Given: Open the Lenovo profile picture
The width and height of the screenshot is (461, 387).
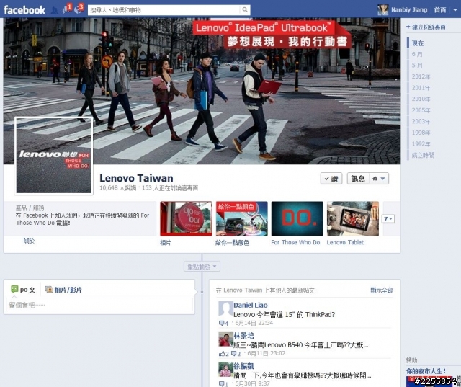Looking at the screenshot, I should pos(53,156).
